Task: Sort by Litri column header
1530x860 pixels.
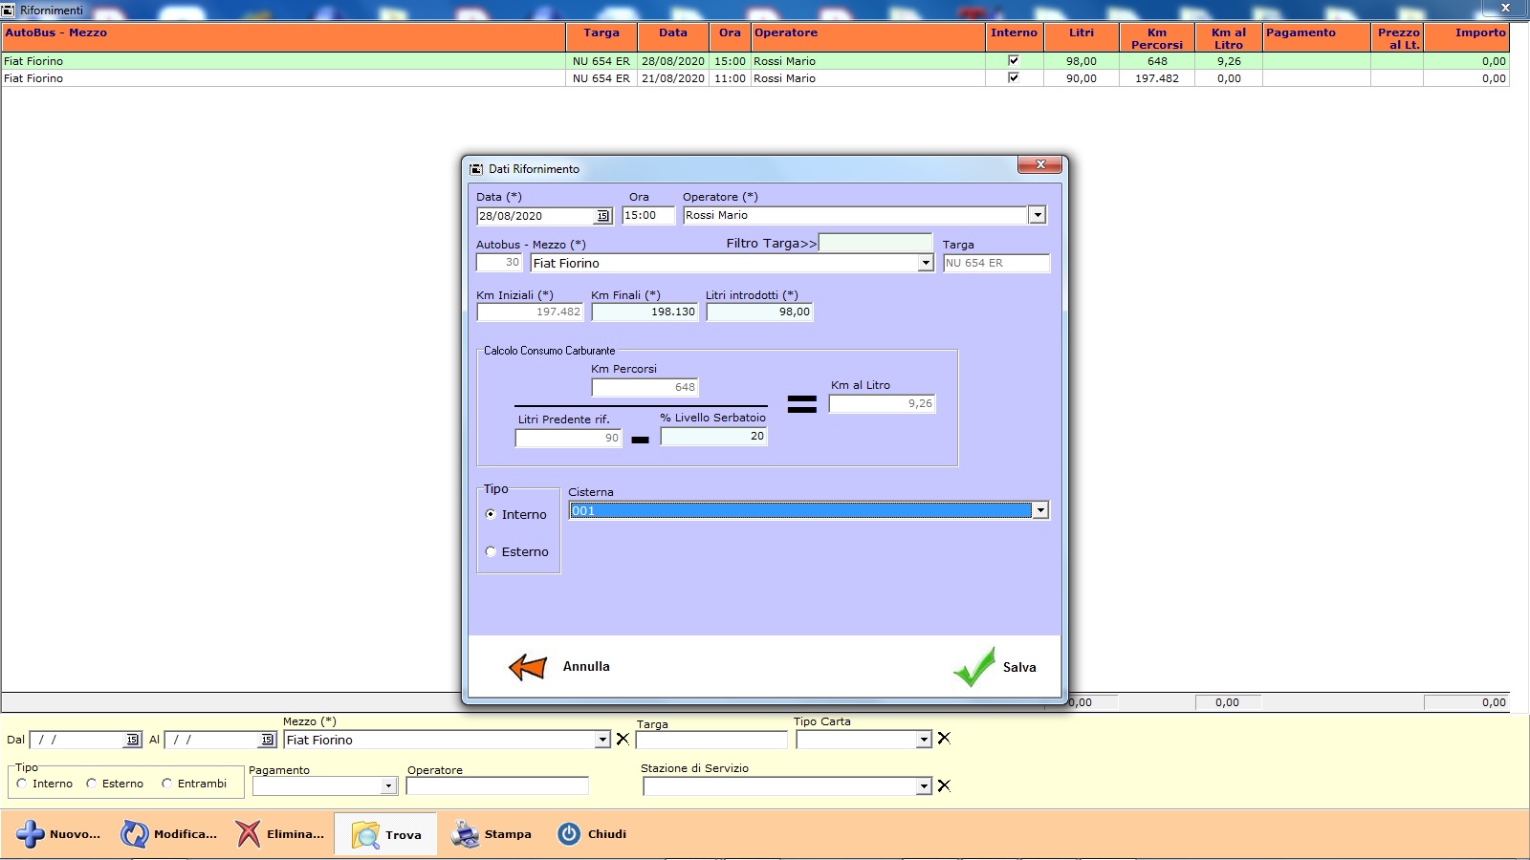Action: click(1082, 37)
